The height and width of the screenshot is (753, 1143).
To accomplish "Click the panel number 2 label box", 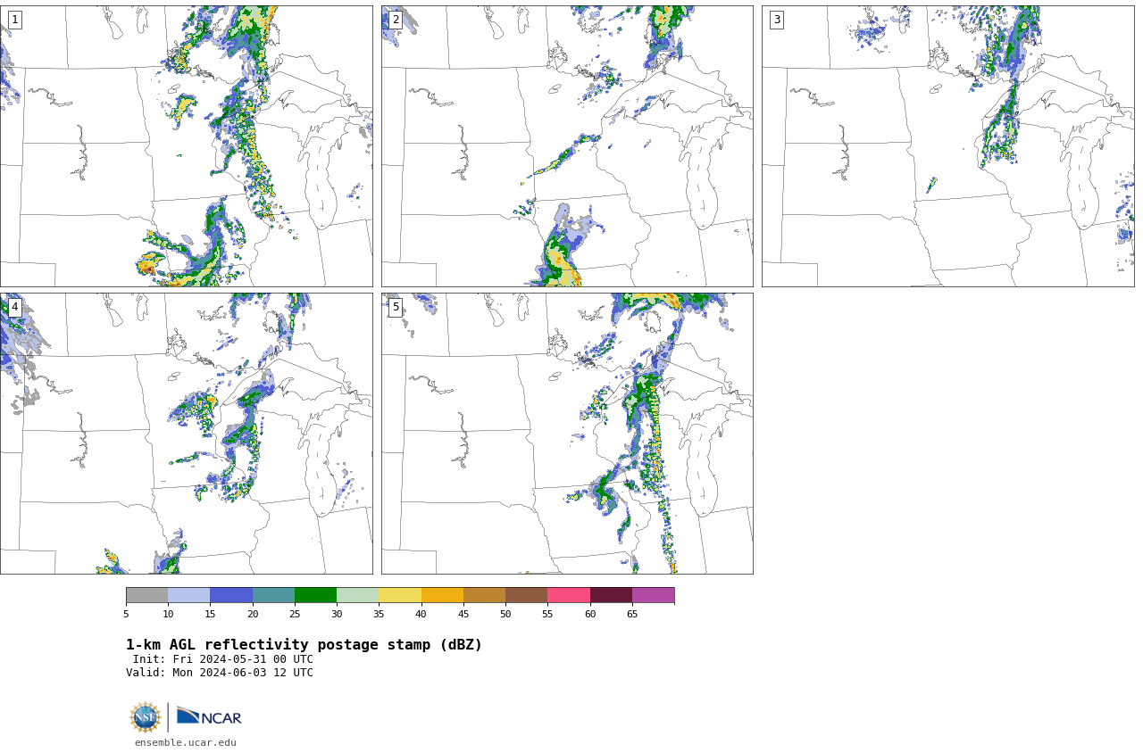I will point(396,20).
